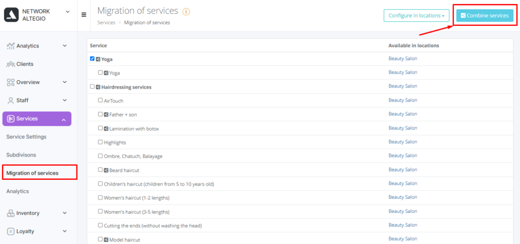Image resolution: width=520 pixels, height=244 pixels.
Task: Open the Loyalty sidebar menu item
Action: tap(25, 232)
